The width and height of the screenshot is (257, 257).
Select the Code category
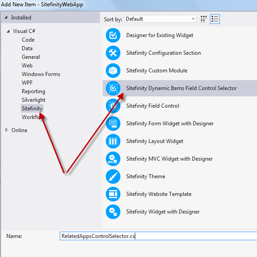coord(28,40)
